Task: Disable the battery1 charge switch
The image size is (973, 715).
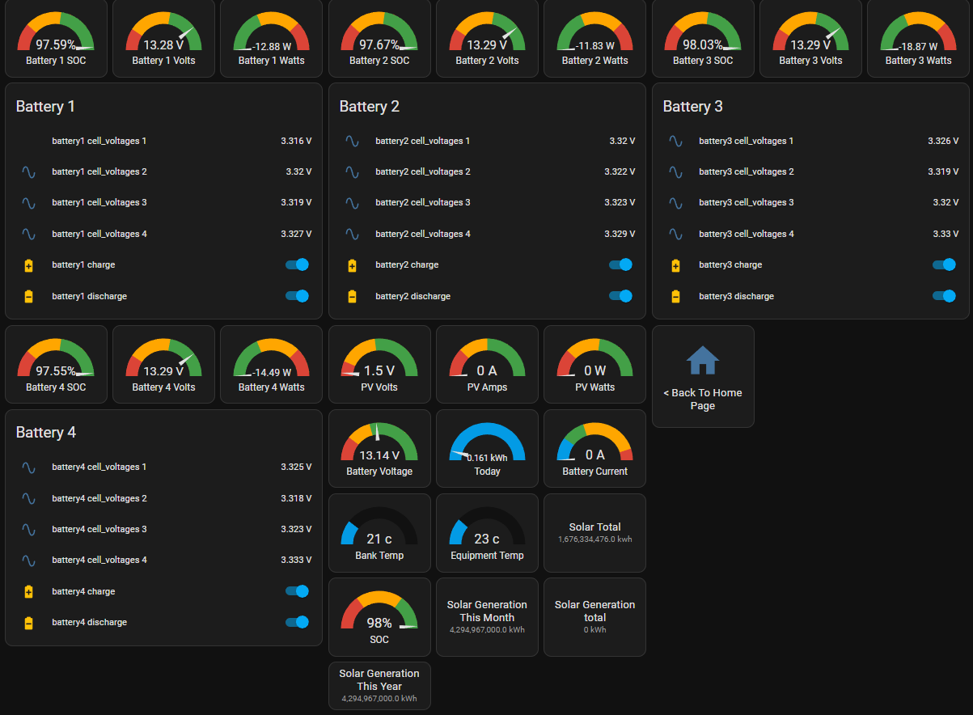Action: click(297, 265)
